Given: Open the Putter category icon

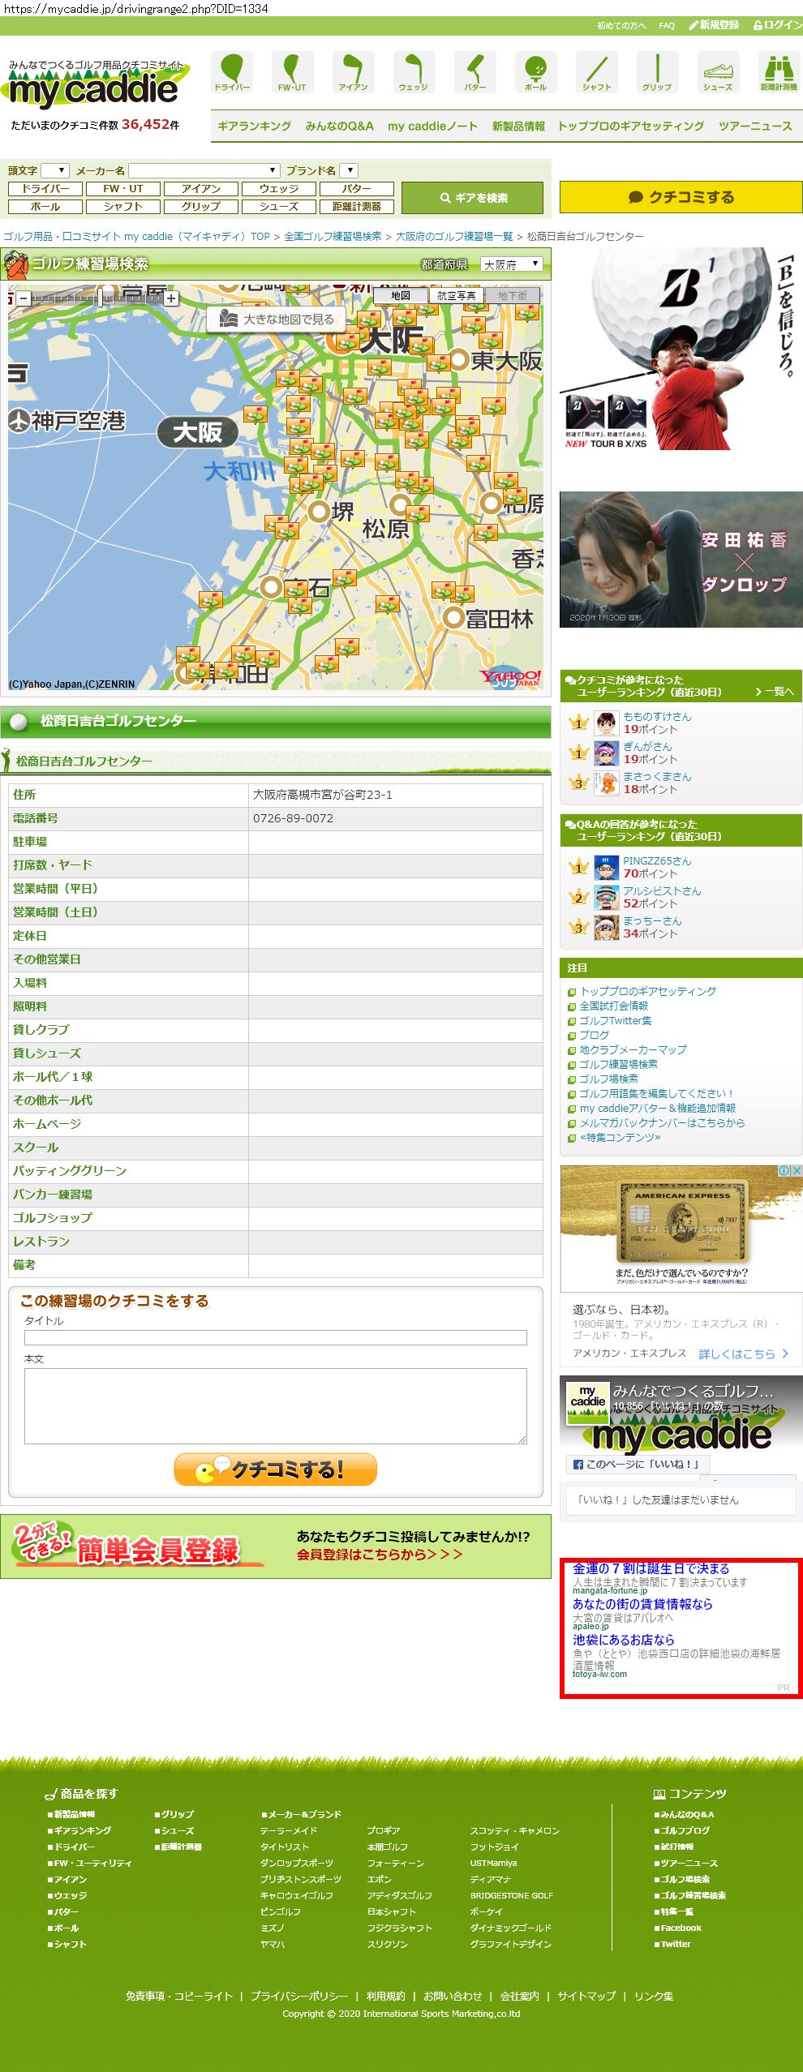Looking at the screenshot, I should coord(474,71).
